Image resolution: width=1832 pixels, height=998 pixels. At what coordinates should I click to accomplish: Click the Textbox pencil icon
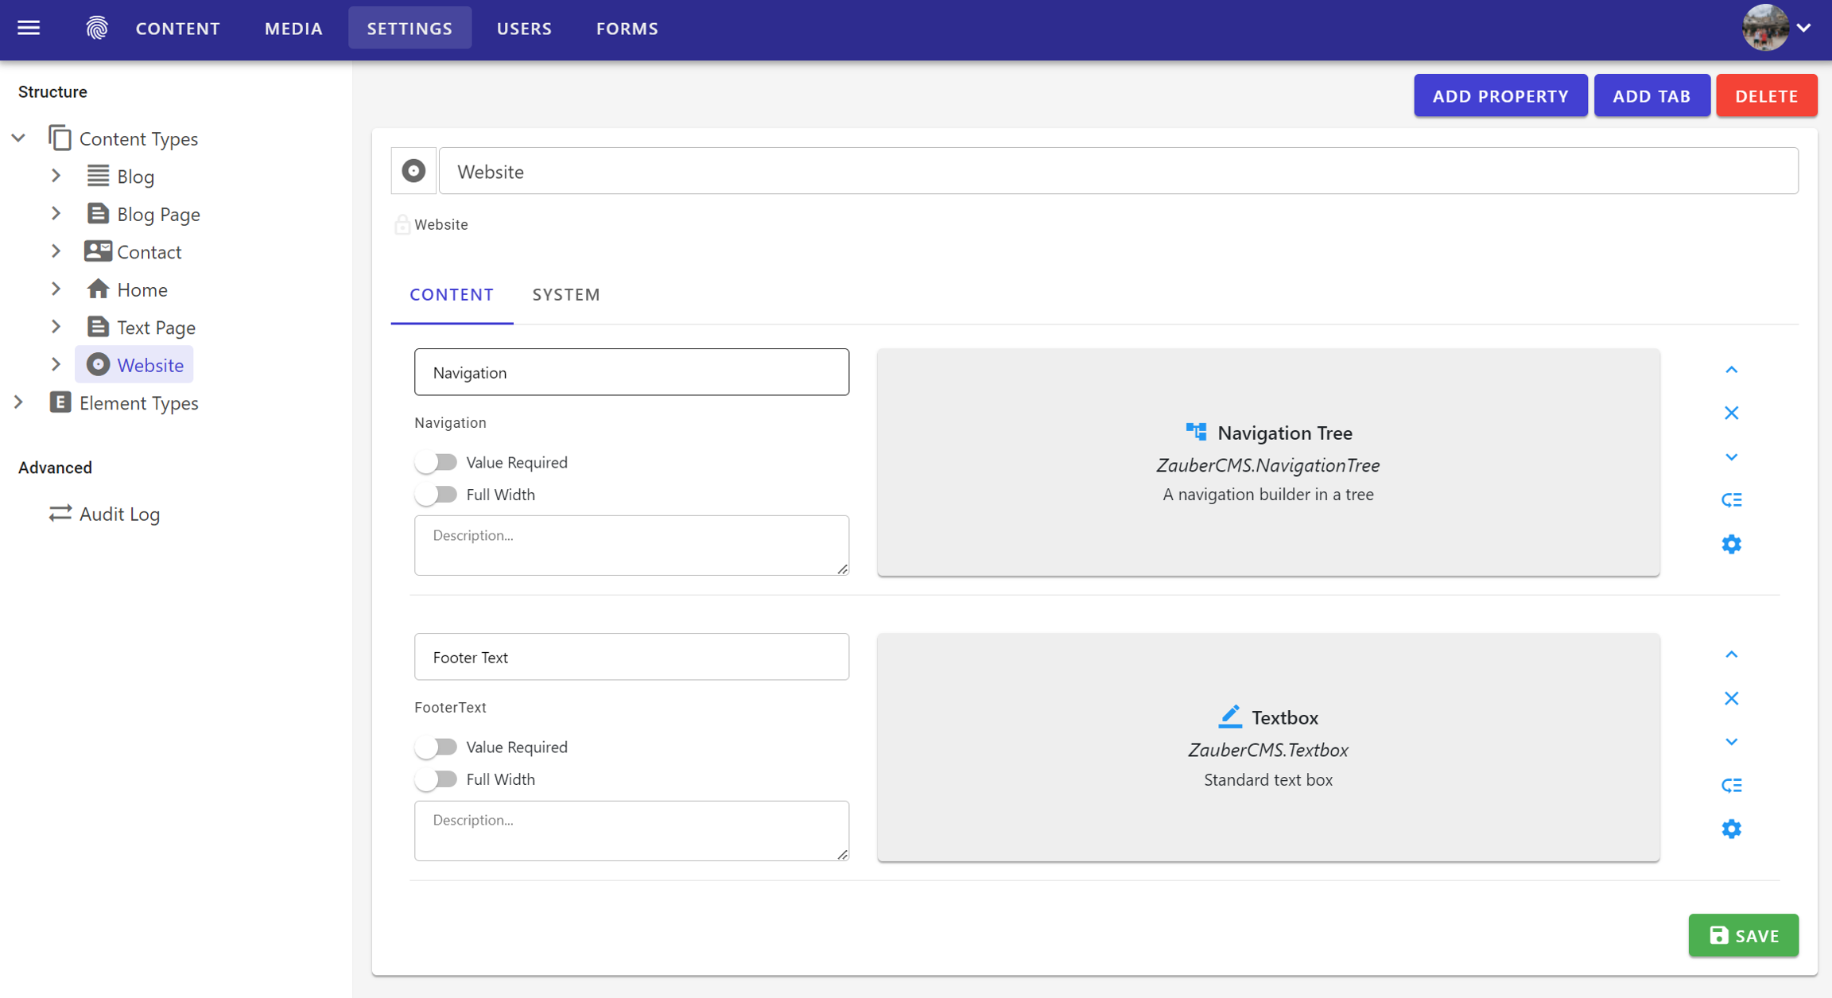[1230, 716]
